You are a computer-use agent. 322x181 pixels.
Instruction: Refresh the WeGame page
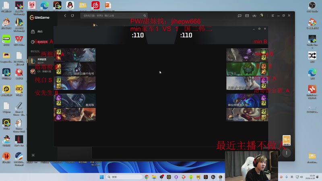[x=72, y=16]
